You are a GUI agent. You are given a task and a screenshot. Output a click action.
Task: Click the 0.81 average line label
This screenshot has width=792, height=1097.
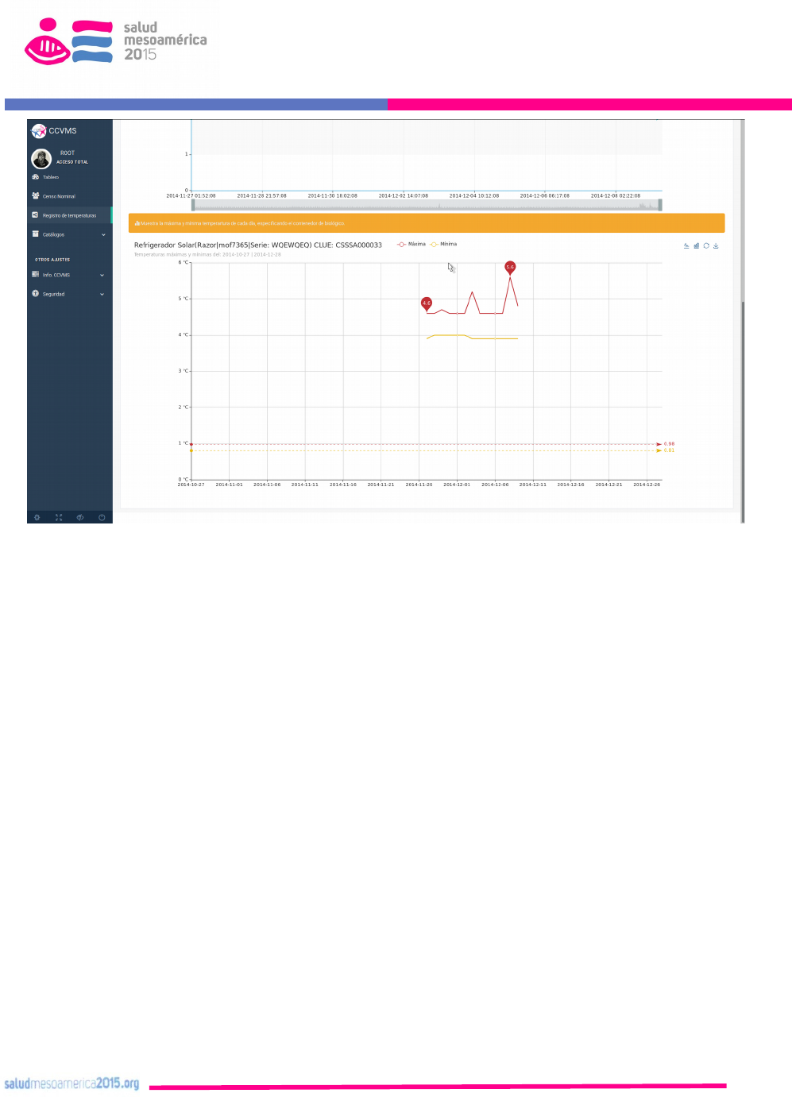(x=669, y=450)
